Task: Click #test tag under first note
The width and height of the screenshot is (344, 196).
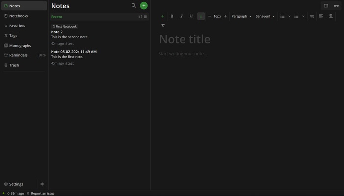Action: coord(69,63)
